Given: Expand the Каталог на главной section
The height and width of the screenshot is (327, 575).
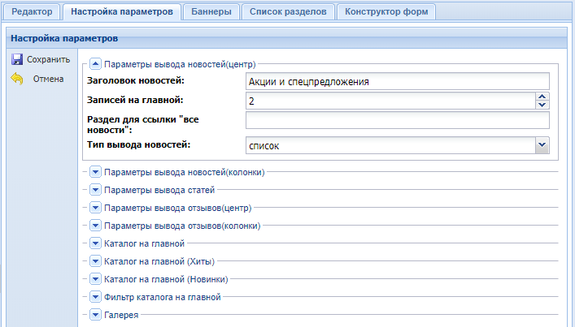Looking at the screenshot, I should (95, 243).
